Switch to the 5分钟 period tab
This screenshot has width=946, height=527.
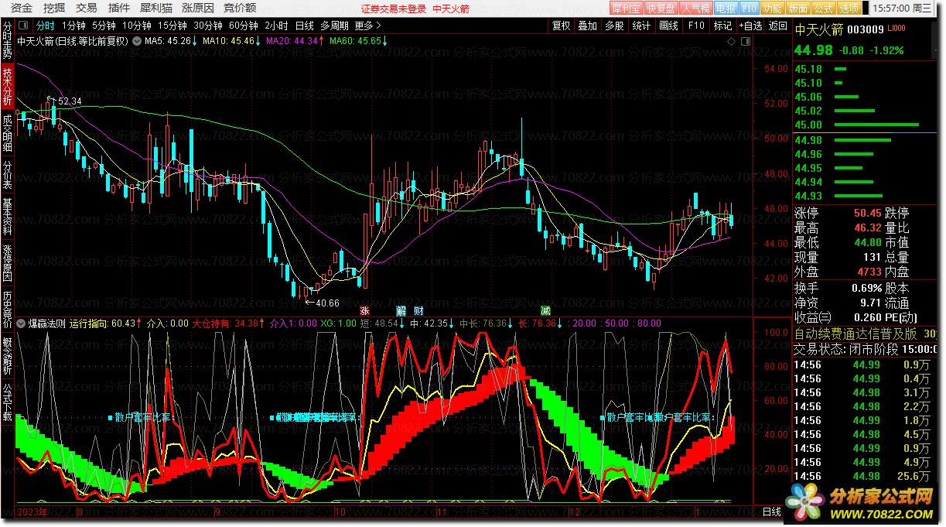click(104, 26)
